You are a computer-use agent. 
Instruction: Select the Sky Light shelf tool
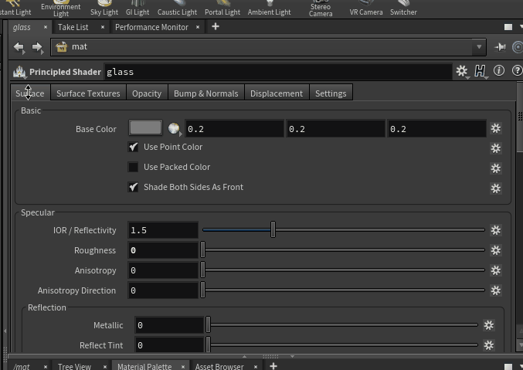(104, 8)
